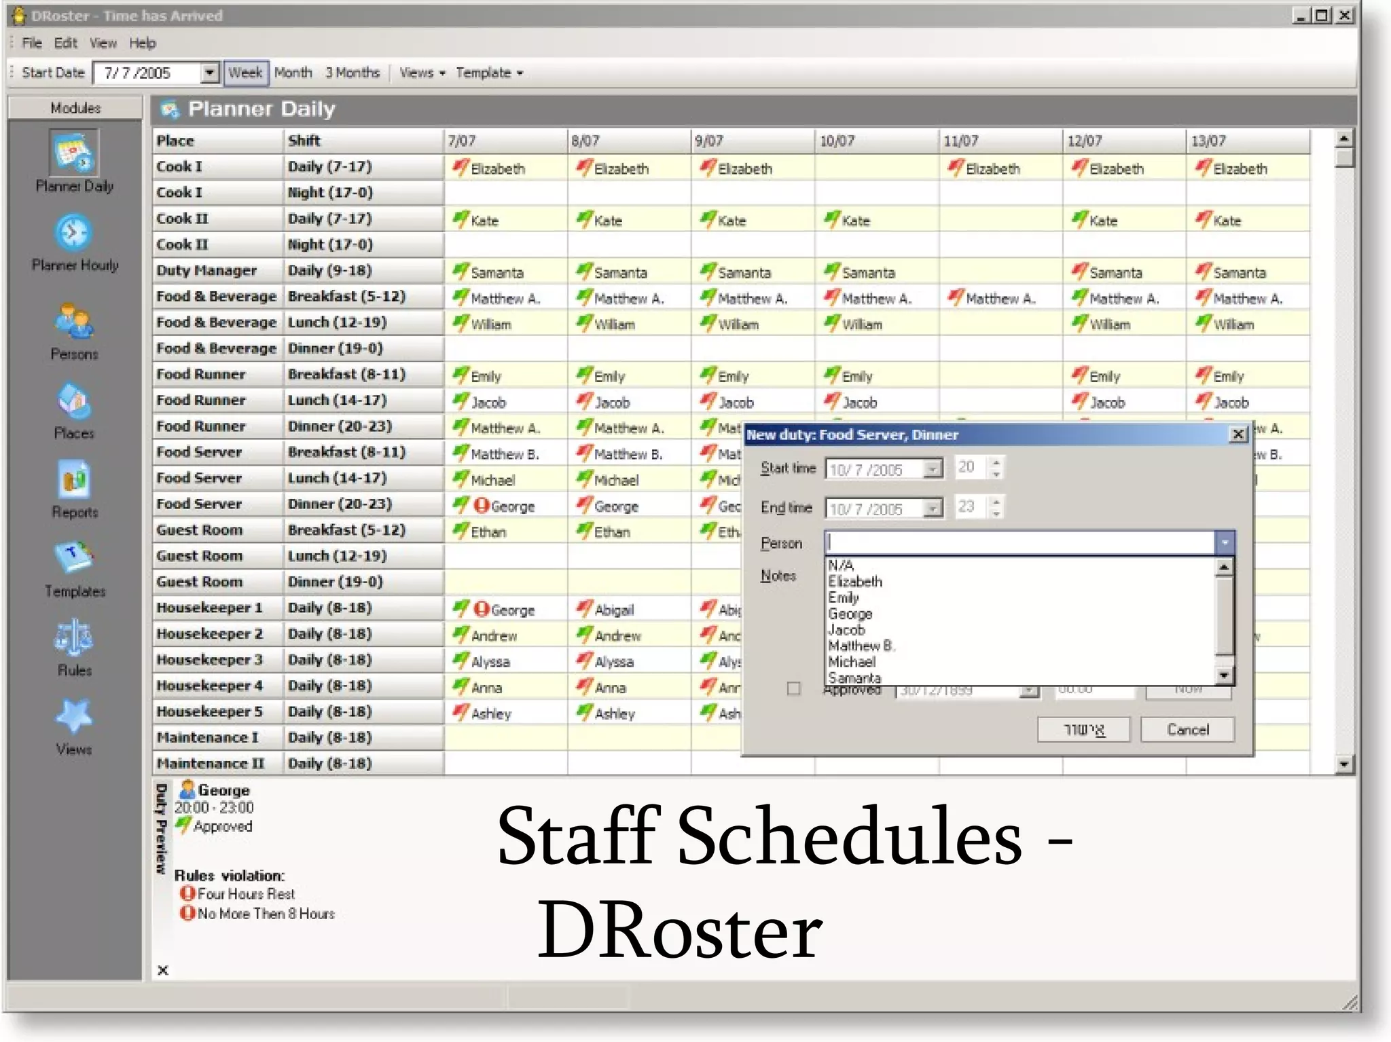Click the flag icon for Kate on 10/07
Viewport: 1391px width, 1042px height.
pos(832,219)
